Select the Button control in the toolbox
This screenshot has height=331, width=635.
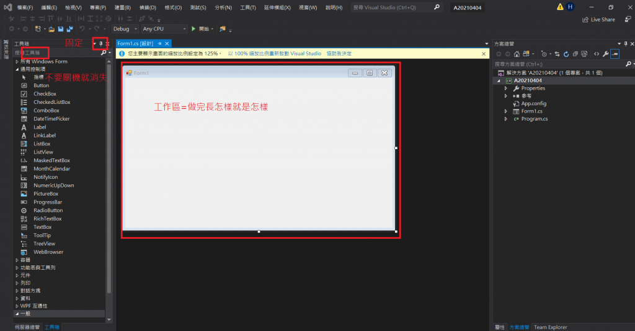(41, 85)
